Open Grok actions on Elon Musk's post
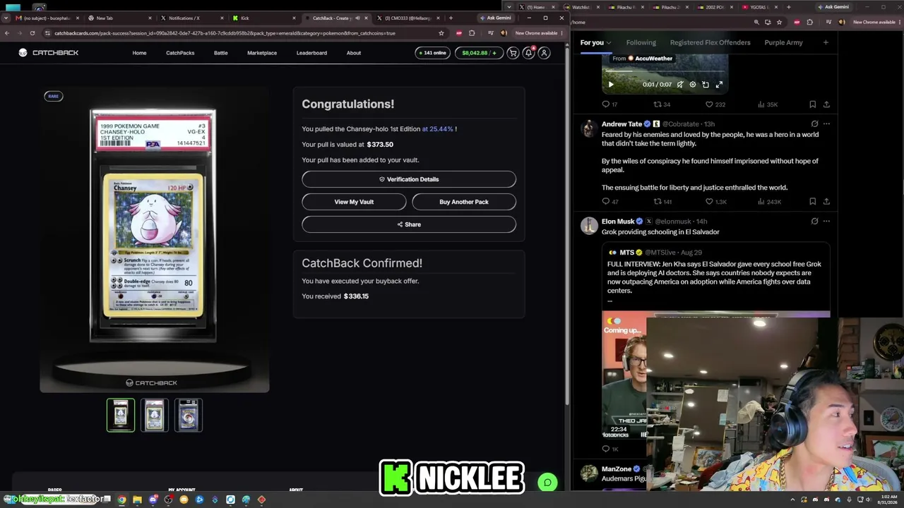This screenshot has height=508, width=904. click(x=814, y=222)
